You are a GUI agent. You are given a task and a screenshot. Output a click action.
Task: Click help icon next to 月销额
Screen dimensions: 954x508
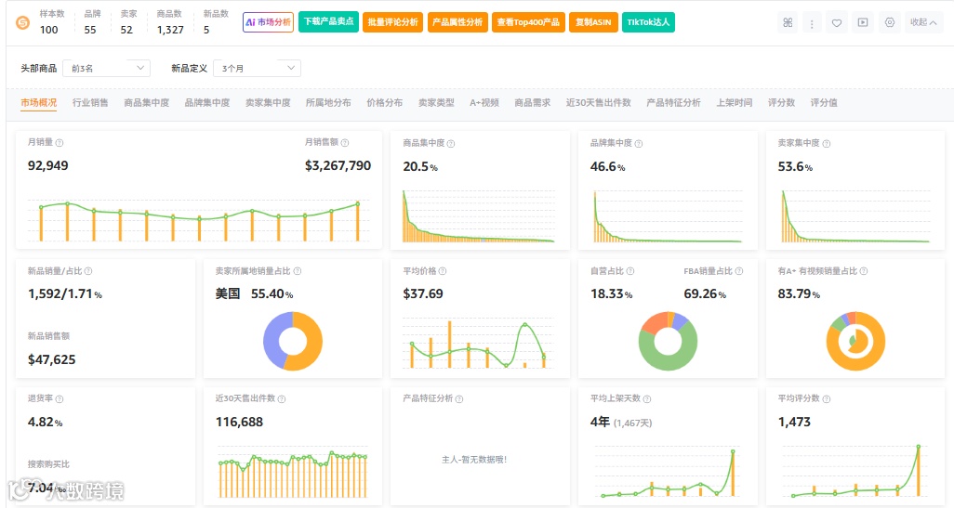tap(344, 143)
